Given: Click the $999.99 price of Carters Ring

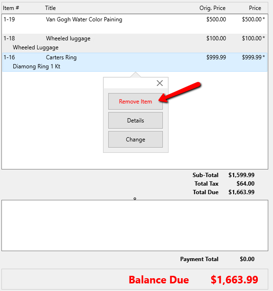Looking at the screenshot, I should [x=252, y=57].
